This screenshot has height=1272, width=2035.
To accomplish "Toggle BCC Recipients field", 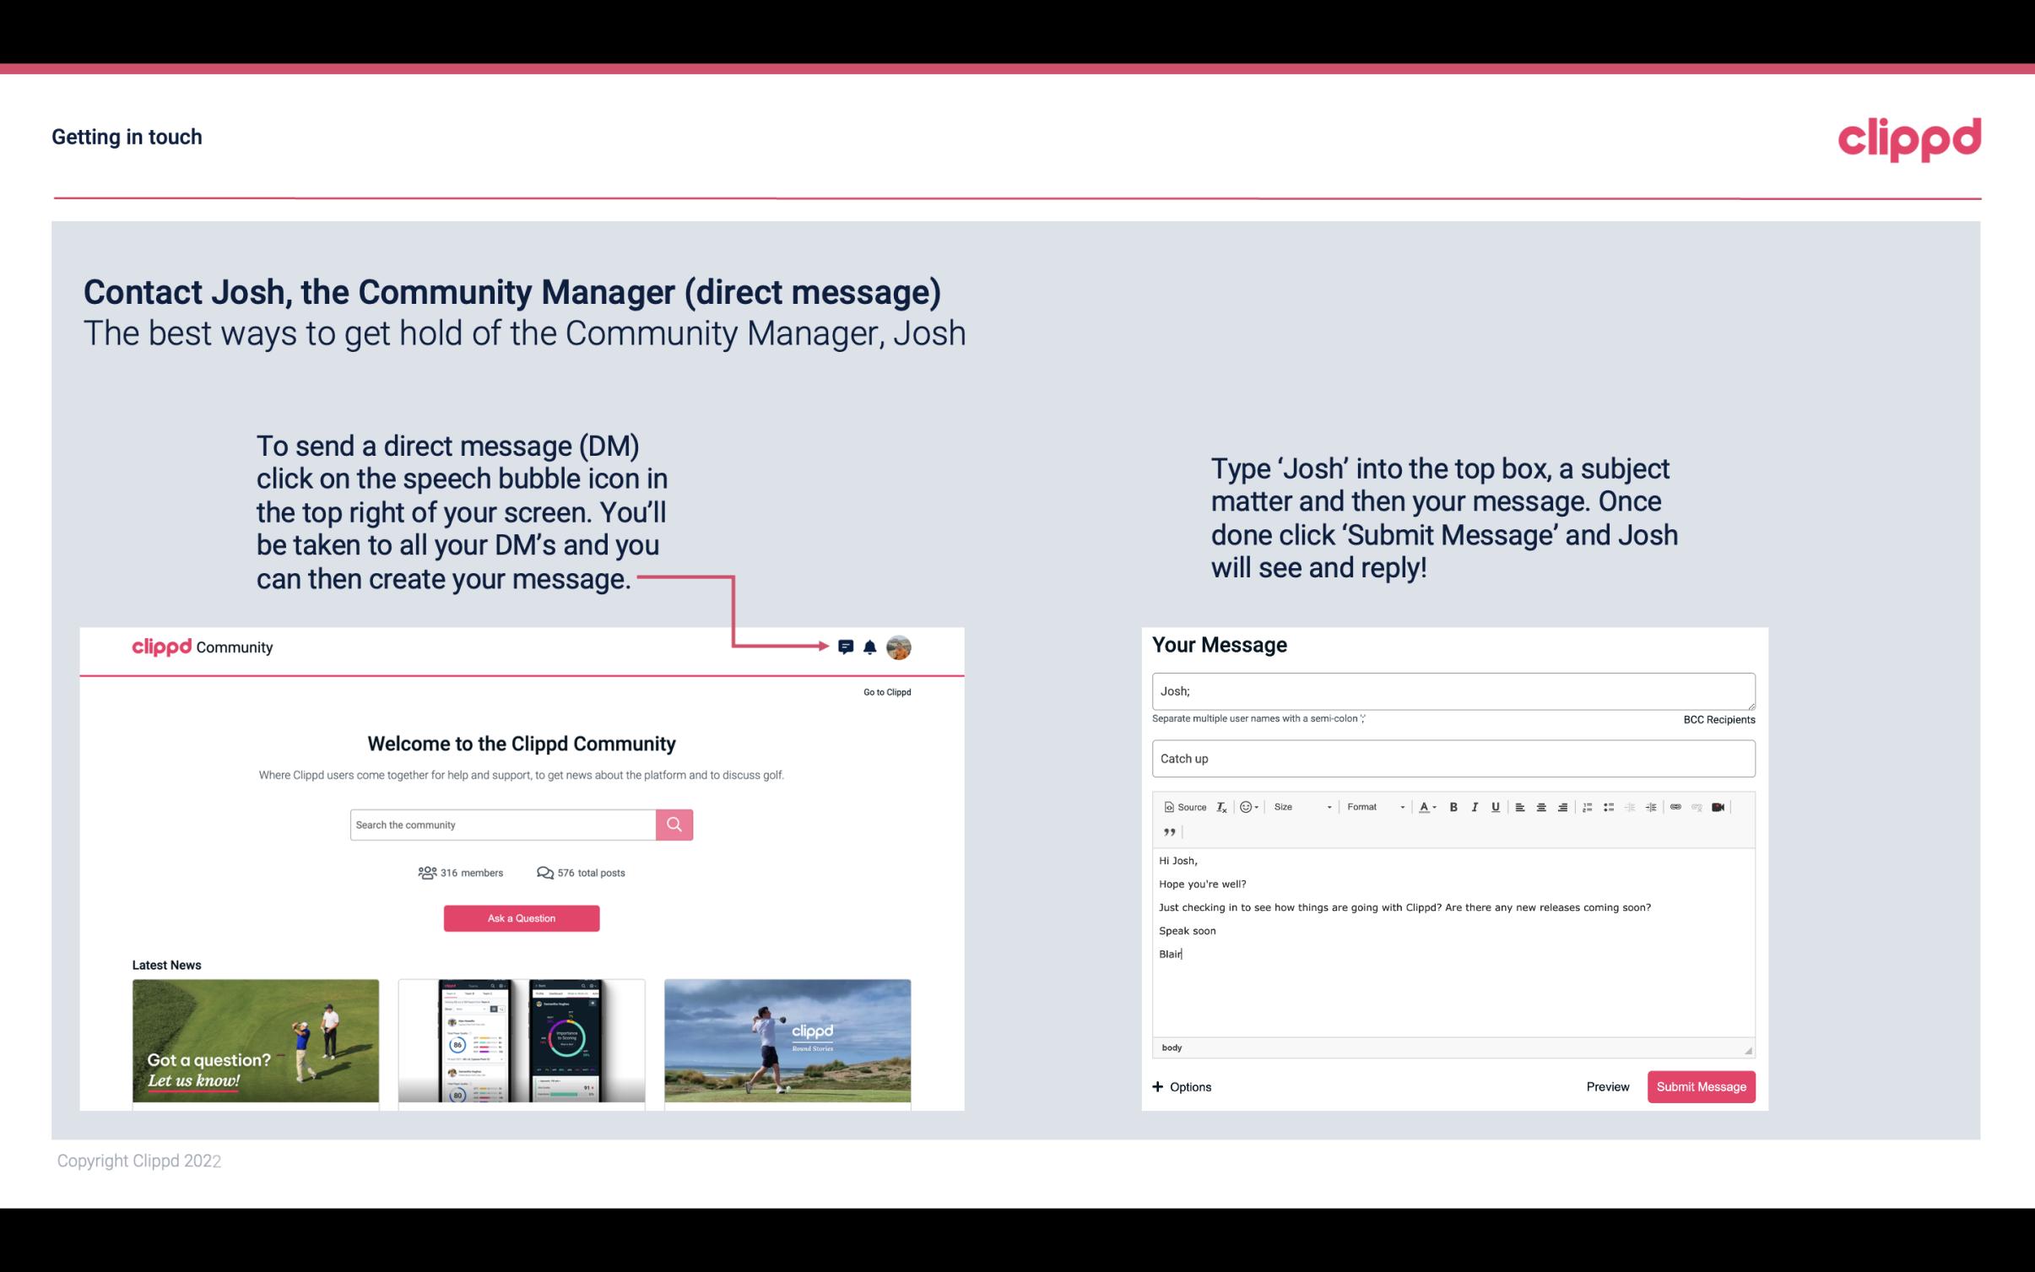I will coord(1717,719).
